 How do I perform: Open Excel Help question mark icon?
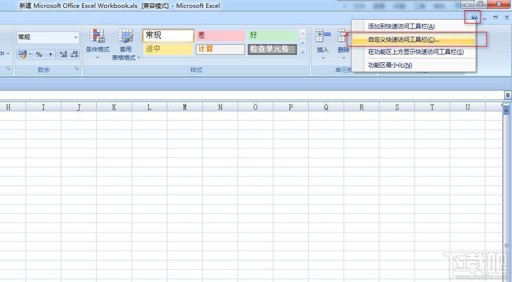474,18
